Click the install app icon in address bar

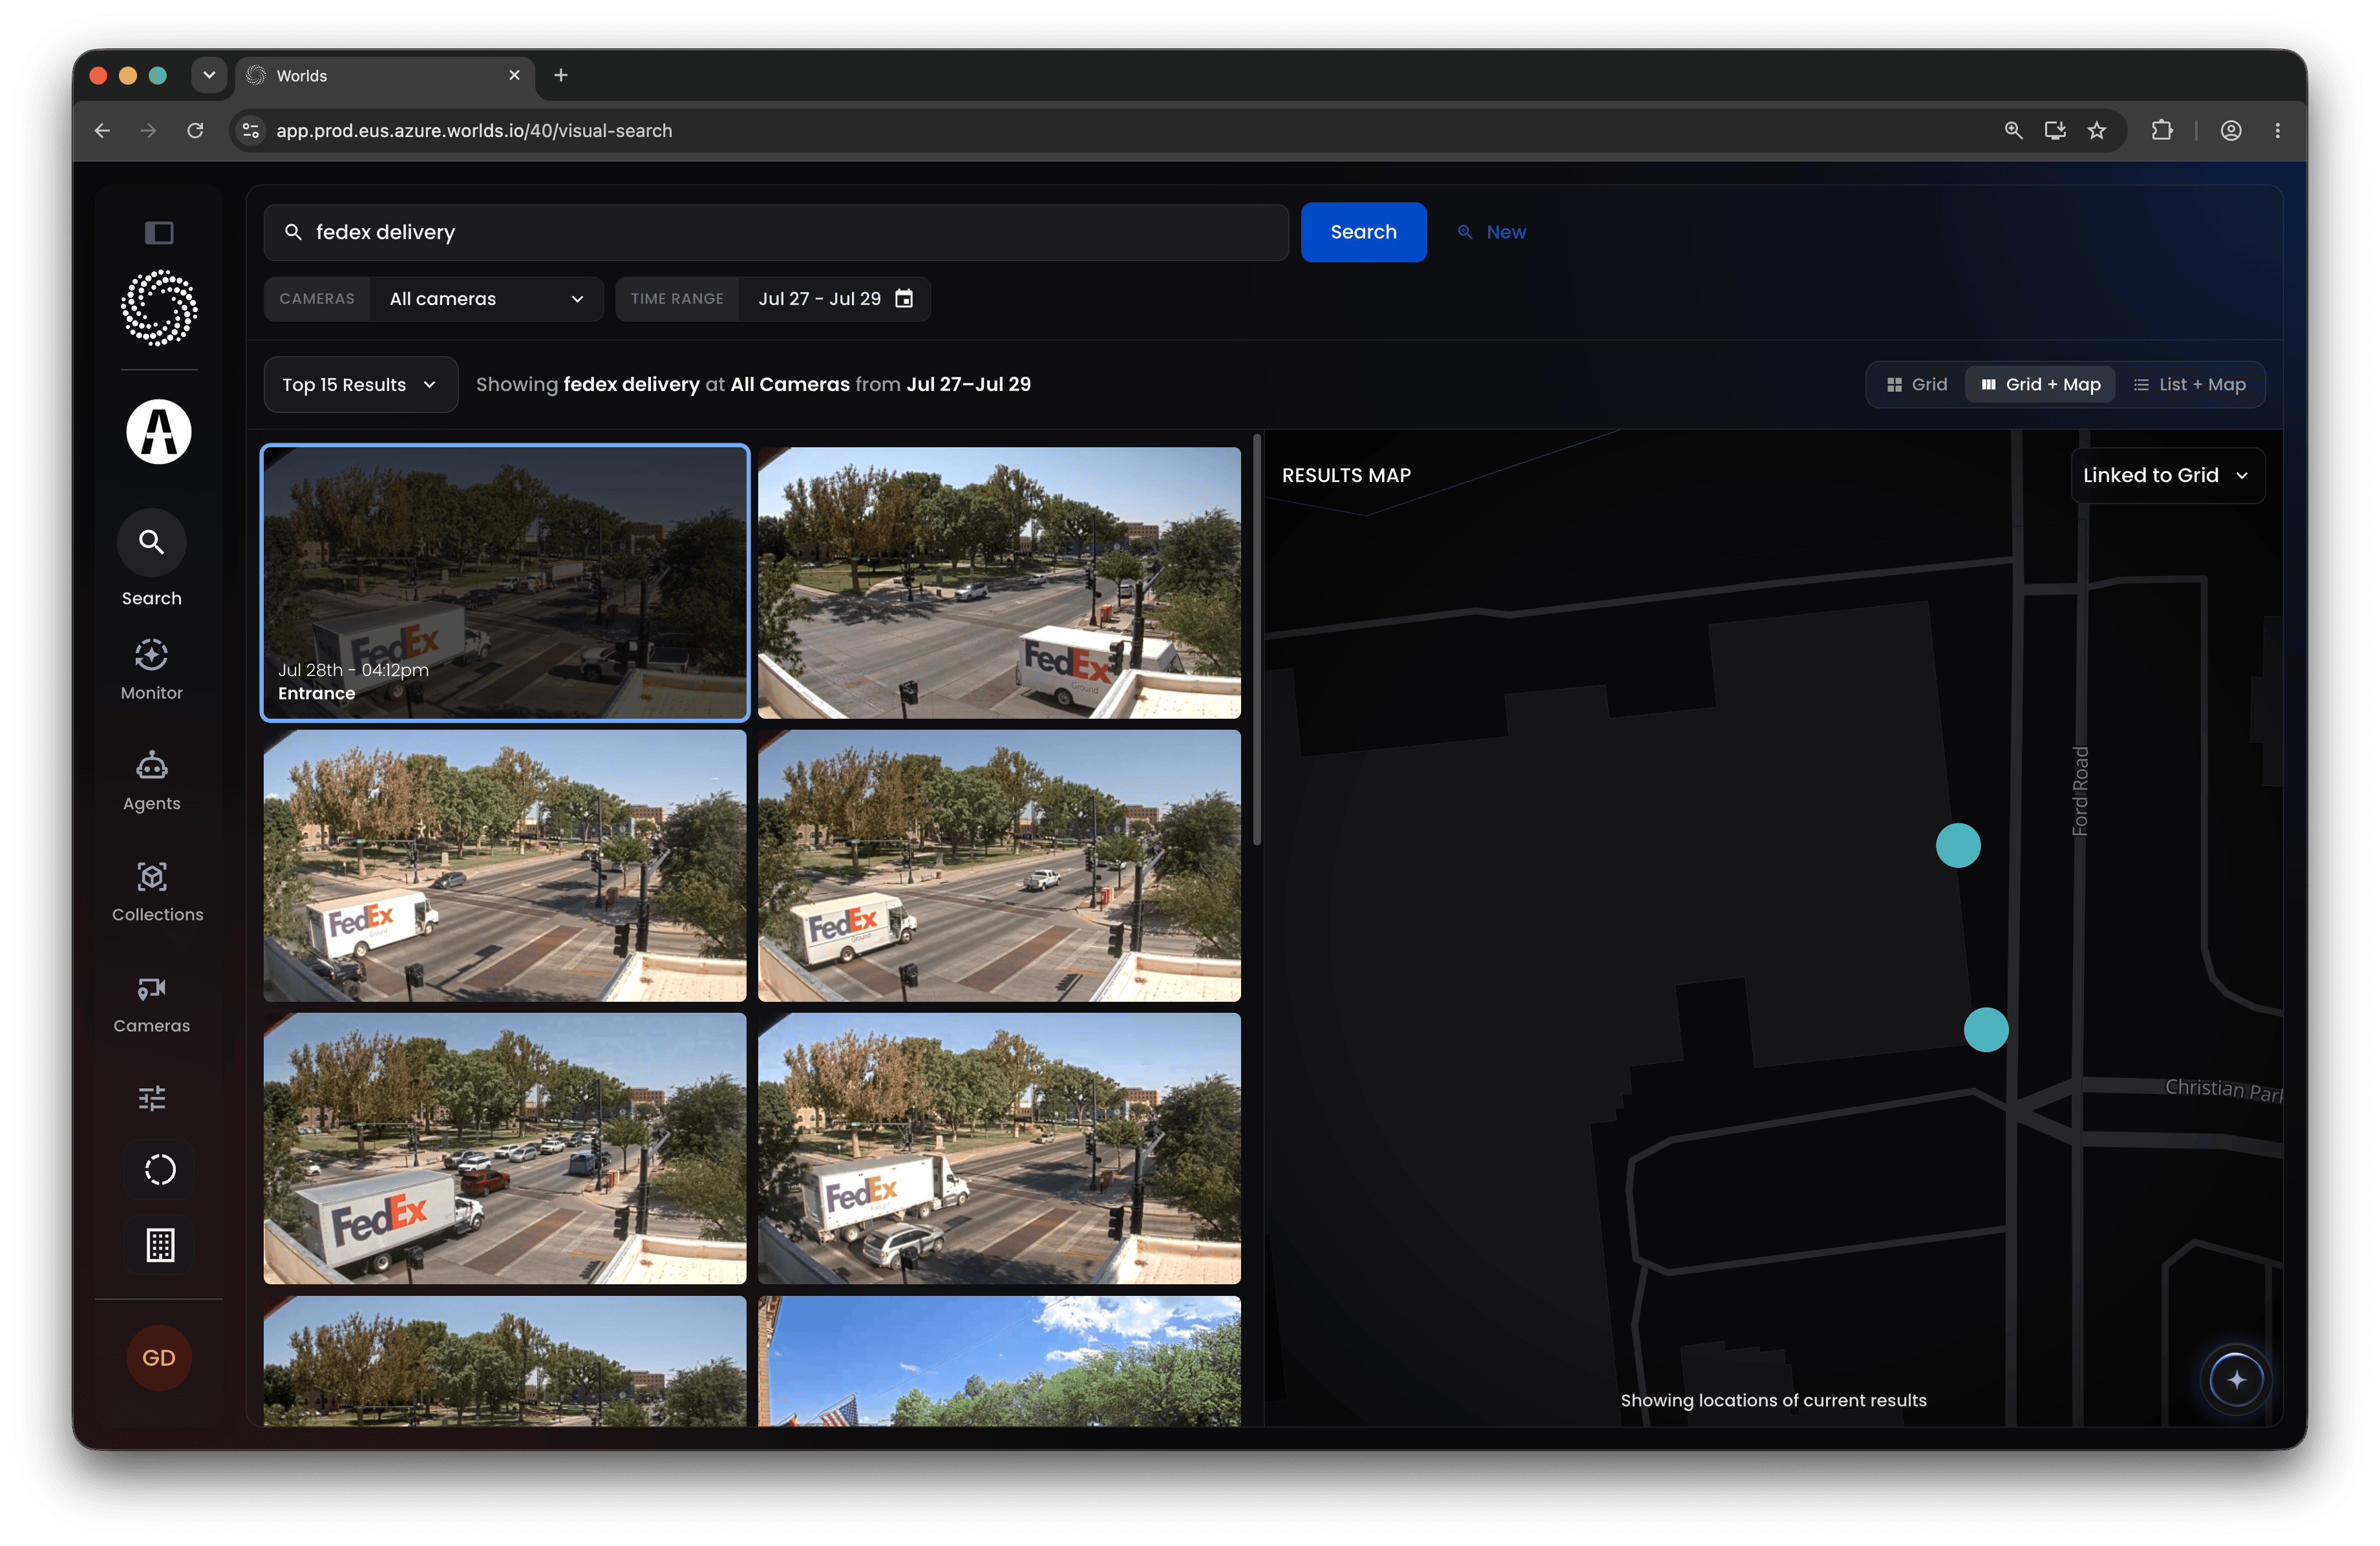pyautogui.click(x=2055, y=131)
